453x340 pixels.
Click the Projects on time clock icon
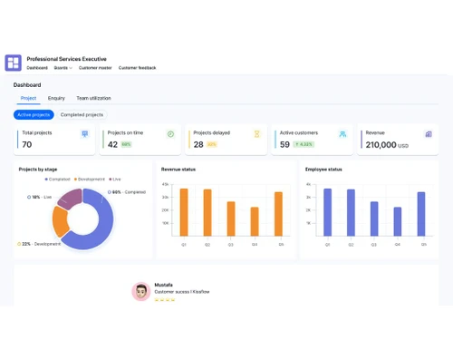pos(170,134)
